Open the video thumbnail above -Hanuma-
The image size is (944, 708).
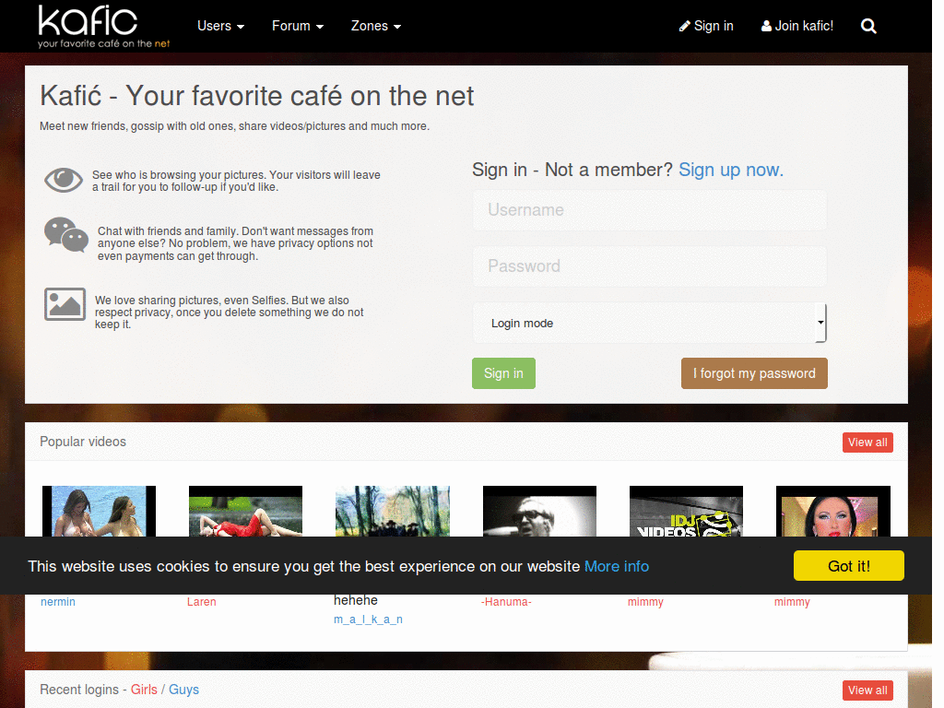click(539, 511)
